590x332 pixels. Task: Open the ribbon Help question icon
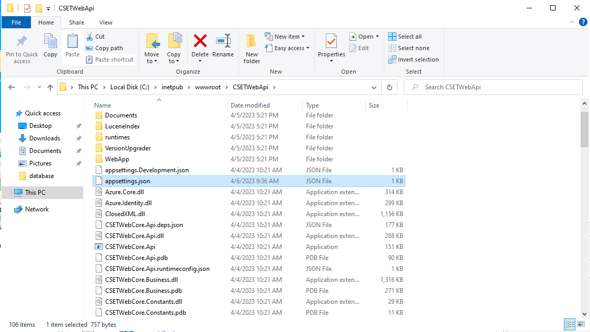click(x=583, y=22)
